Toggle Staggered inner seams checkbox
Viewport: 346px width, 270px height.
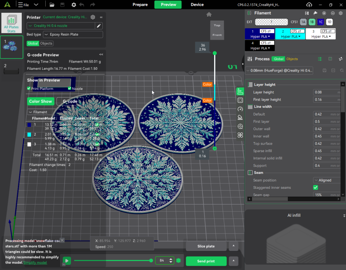(316, 187)
